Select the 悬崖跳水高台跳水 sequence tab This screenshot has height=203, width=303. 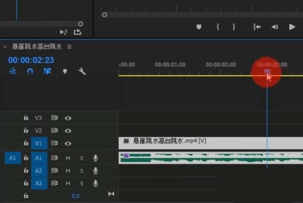click(37, 47)
